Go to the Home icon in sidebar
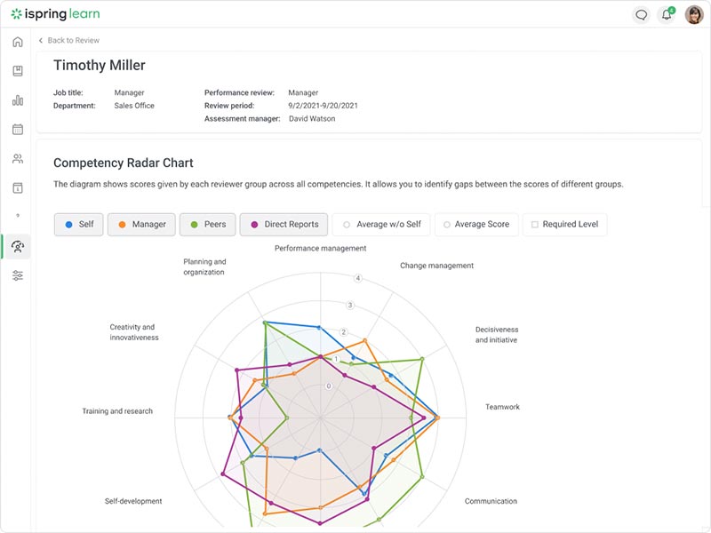Screen dimensions: 711x533 (17, 42)
